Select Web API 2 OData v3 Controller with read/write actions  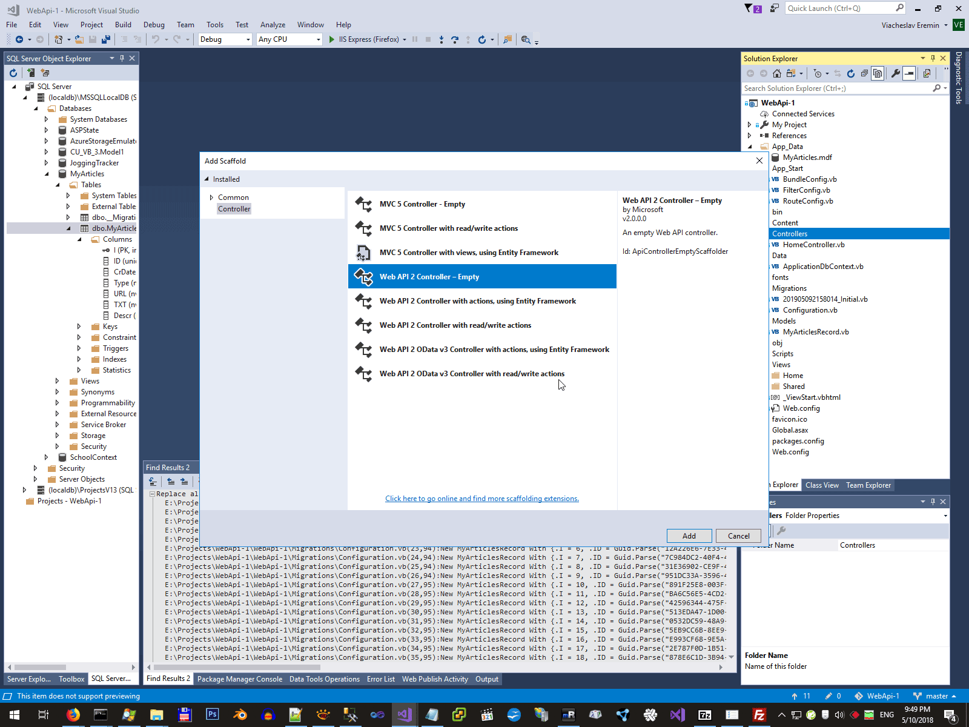pyautogui.click(x=482, y=374)
